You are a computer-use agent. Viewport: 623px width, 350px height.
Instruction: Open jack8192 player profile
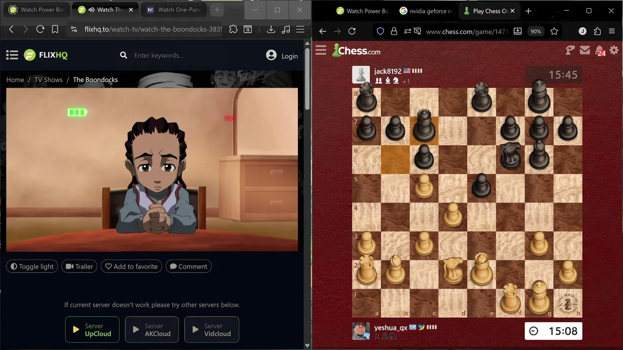387,71
